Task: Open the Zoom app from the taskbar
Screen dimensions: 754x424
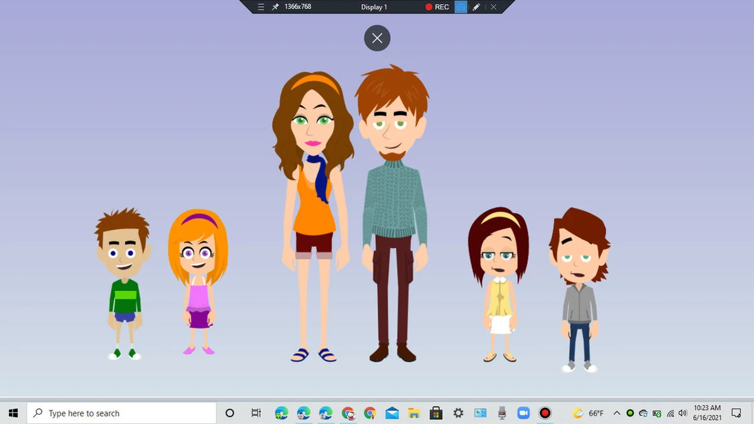Action: point(524,413)
